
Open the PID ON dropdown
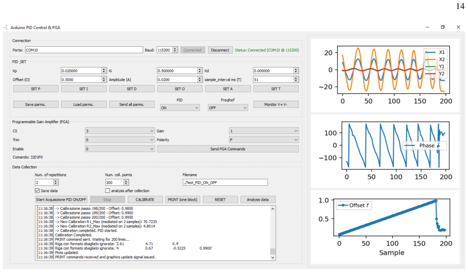pyautogui.click(x=180, y=108)
